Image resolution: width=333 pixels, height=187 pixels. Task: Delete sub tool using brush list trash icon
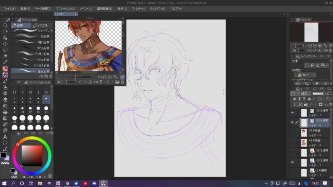(x=51, y=77)
